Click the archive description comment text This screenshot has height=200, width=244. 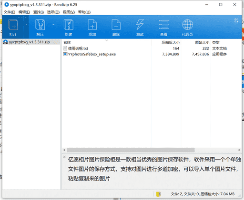(154, 169)
